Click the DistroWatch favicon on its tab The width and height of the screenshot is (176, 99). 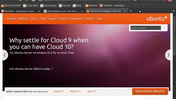coord(45,11)
